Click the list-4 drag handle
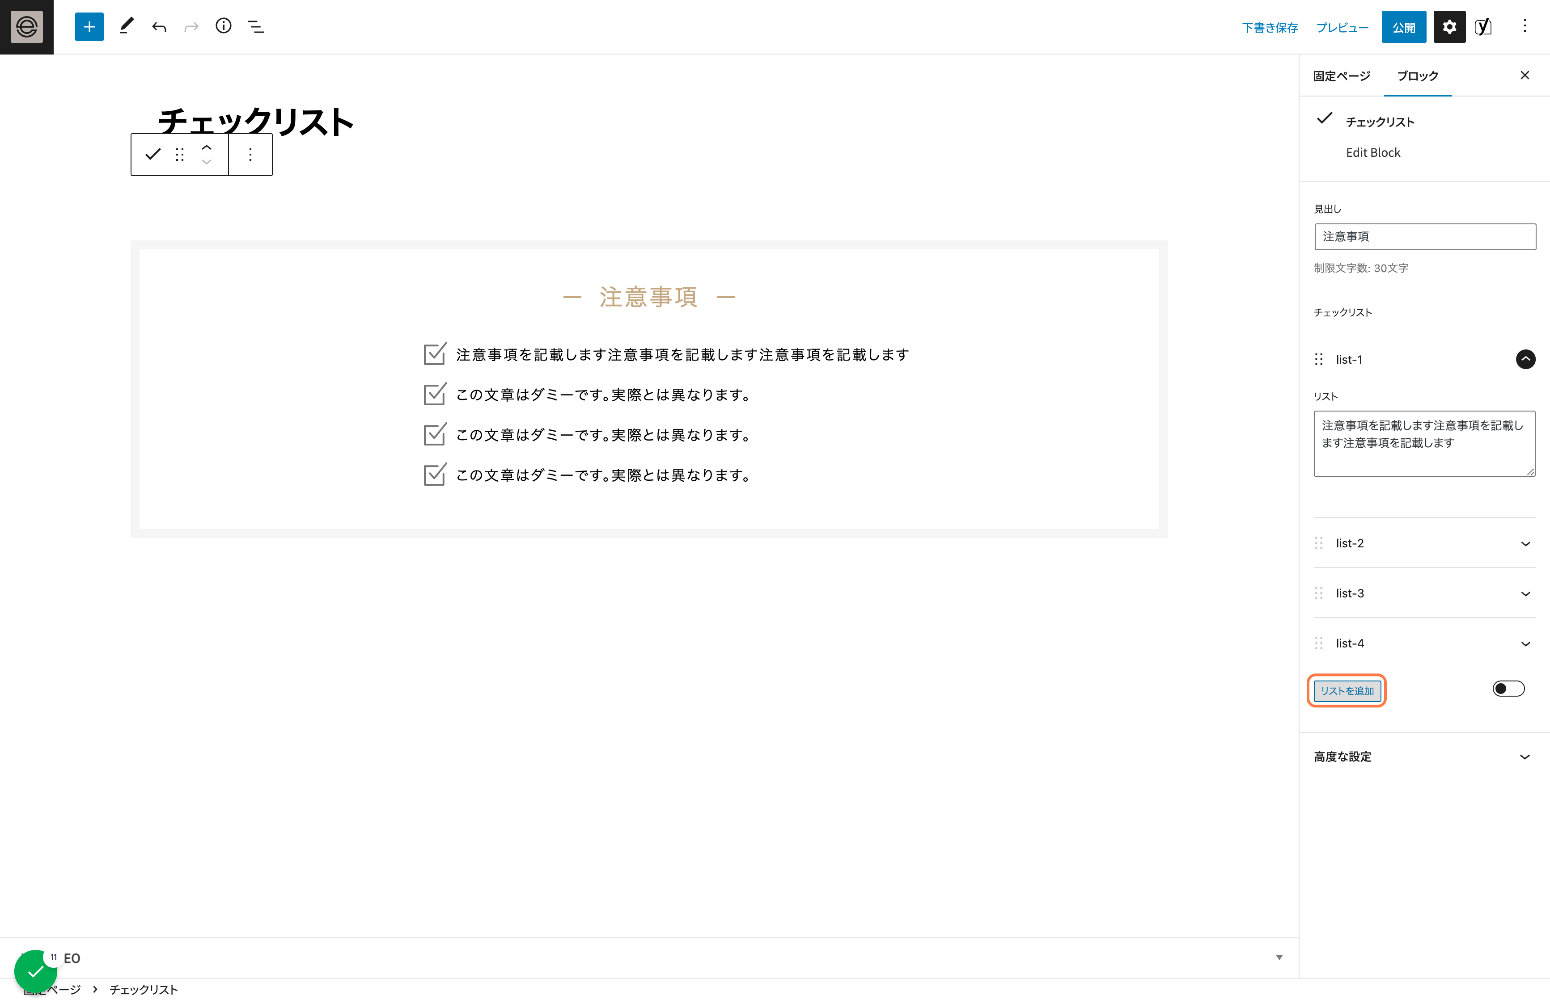 (1319, 643)
